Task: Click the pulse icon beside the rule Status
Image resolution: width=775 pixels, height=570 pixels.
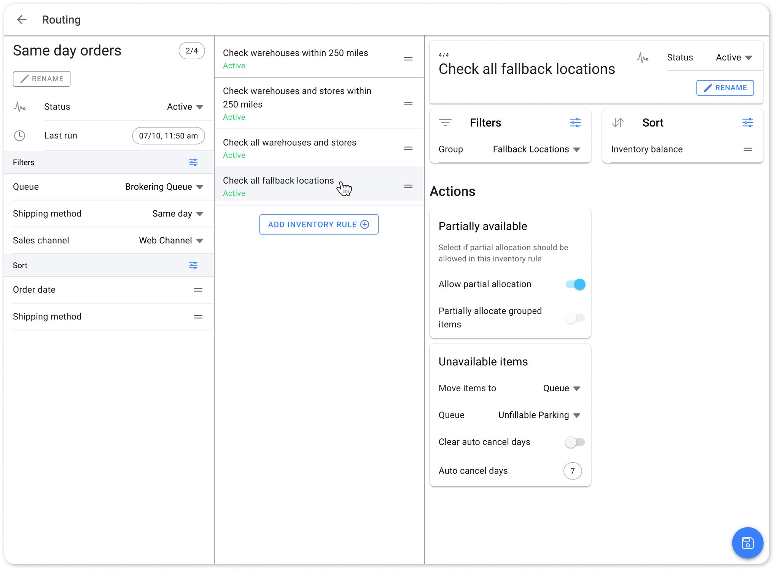Action: coord(642,58)
